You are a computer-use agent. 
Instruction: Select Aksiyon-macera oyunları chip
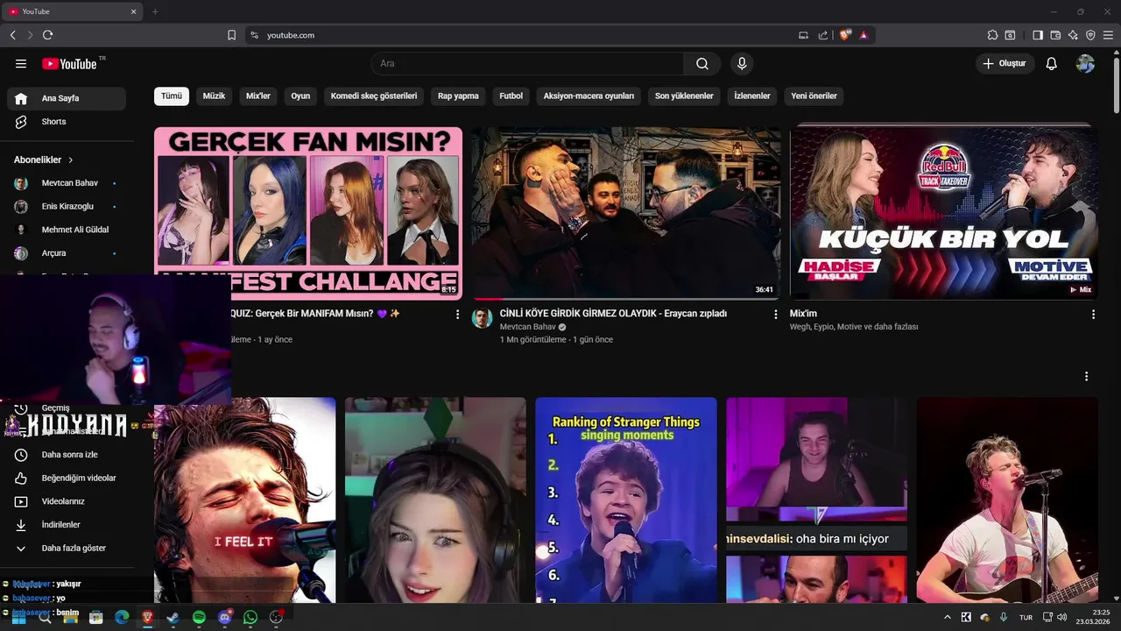coord(589,96)
